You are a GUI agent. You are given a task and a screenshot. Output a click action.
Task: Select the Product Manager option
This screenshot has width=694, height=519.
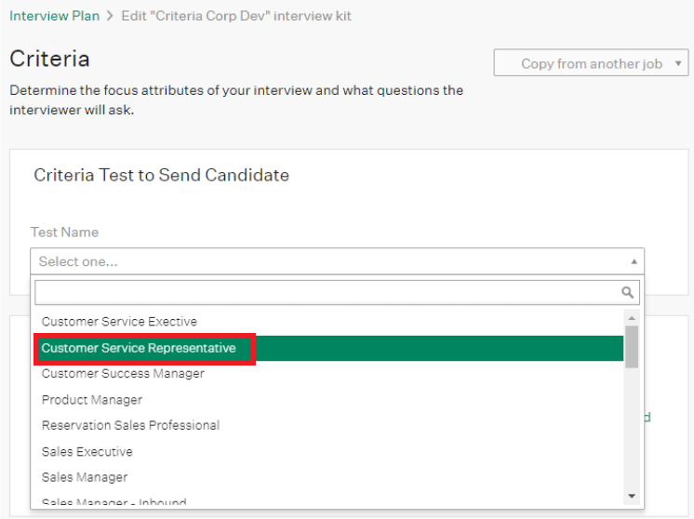click(x=92, y=400)
